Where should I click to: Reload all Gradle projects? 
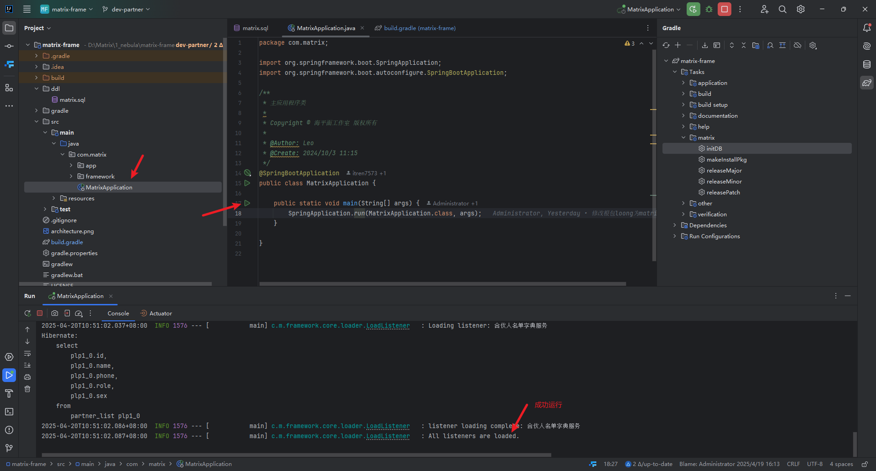[666, 45]
